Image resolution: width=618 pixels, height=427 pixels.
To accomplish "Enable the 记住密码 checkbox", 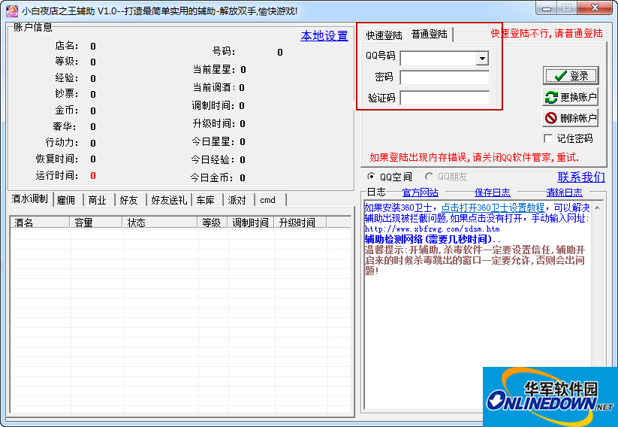I will tap(548, 138).
